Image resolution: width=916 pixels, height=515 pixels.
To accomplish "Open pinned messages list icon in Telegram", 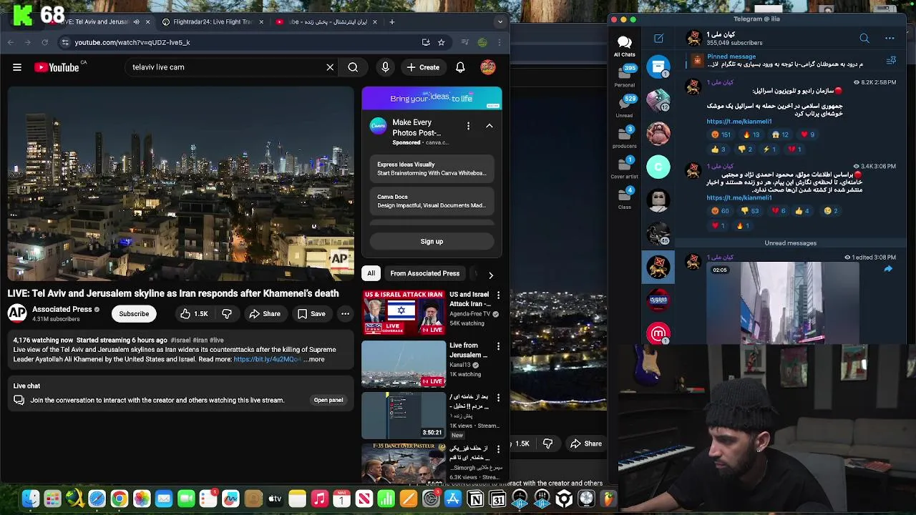I will [x=891, y=61].
